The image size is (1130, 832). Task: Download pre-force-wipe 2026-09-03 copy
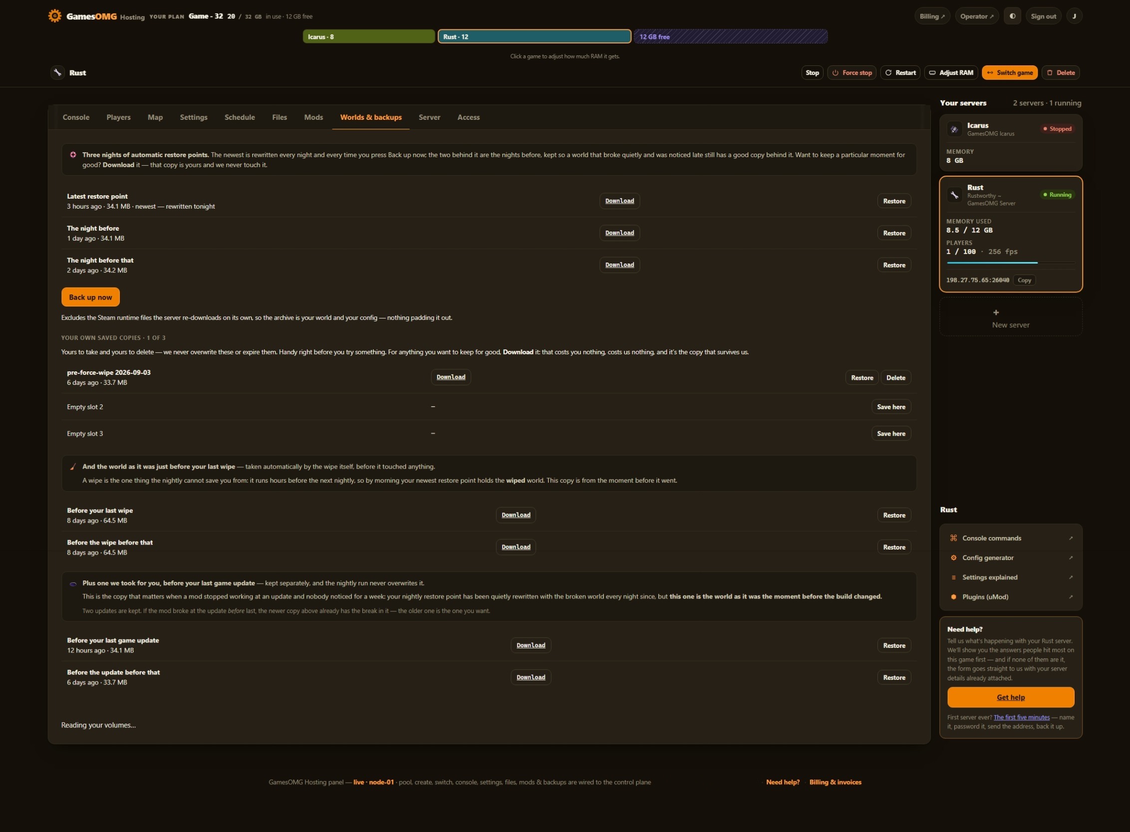tap(451, 377)
